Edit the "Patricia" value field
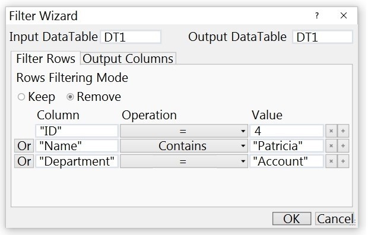 coord(287,146)
